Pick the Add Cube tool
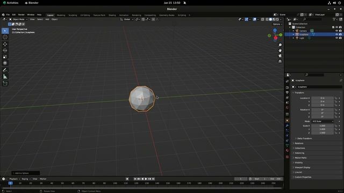This screenshot has width=344, height=193. (5, 84)
